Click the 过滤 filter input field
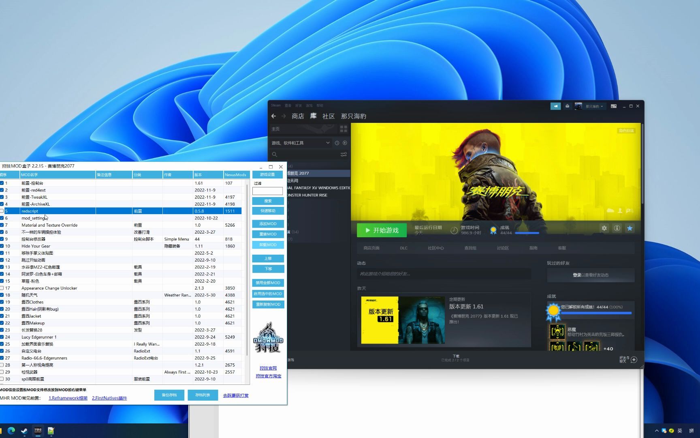 267,191
